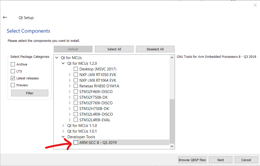Enable the Preview category checkbox
Viewport: 260px width, 166px height.
pos(13,85)
